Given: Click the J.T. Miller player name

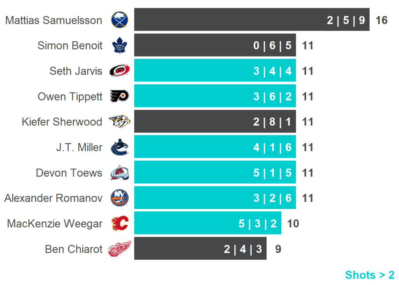Looking at the screenshot, I should [79, 147].
